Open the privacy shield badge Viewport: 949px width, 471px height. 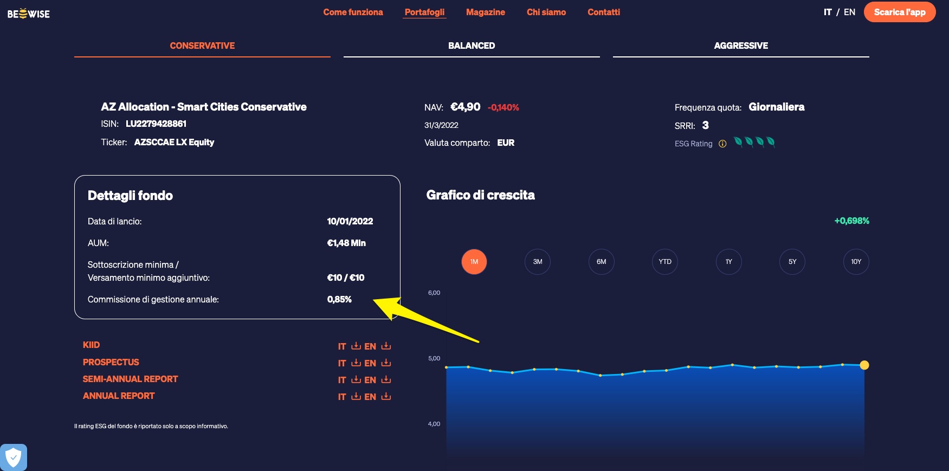coord(14,457)
